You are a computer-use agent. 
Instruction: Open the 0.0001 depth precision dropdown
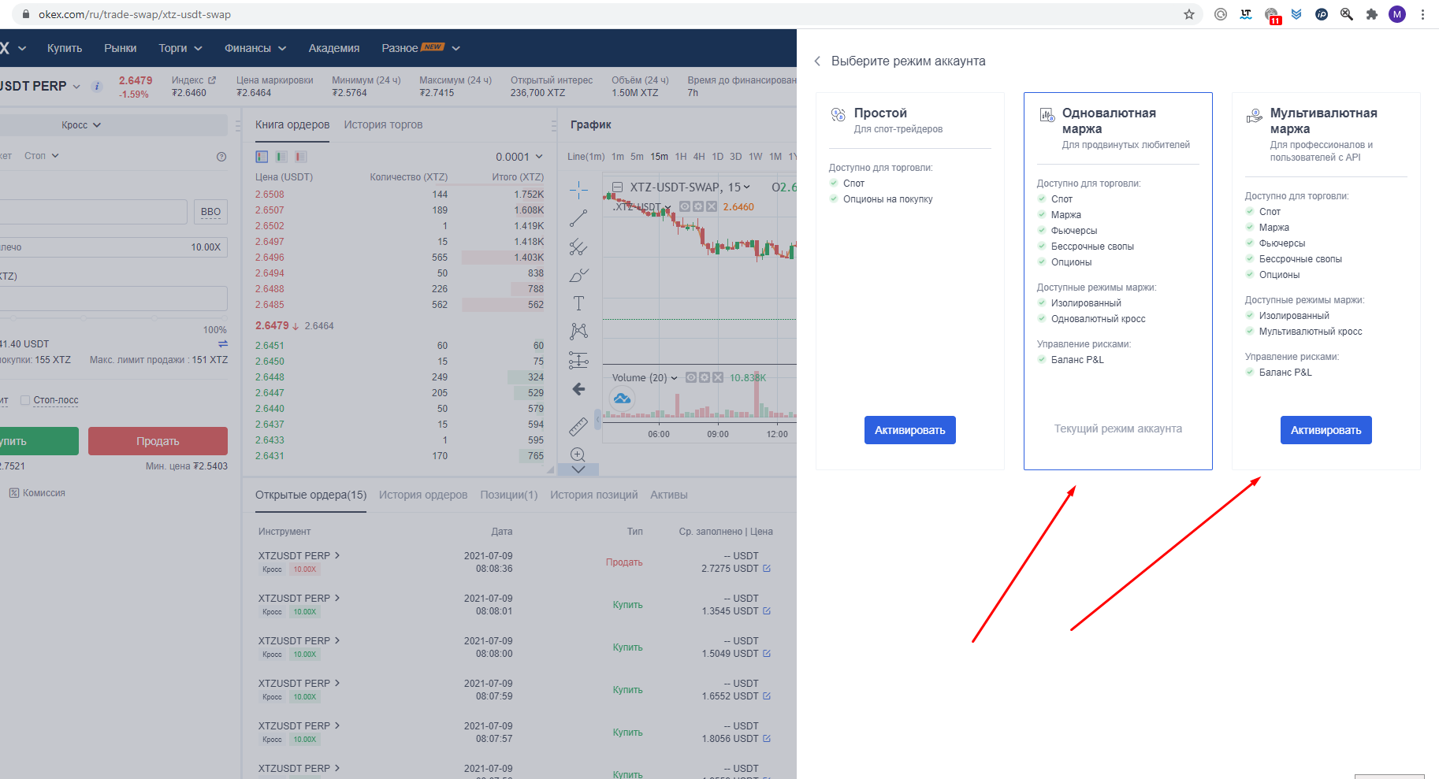(x=519, y=157)
